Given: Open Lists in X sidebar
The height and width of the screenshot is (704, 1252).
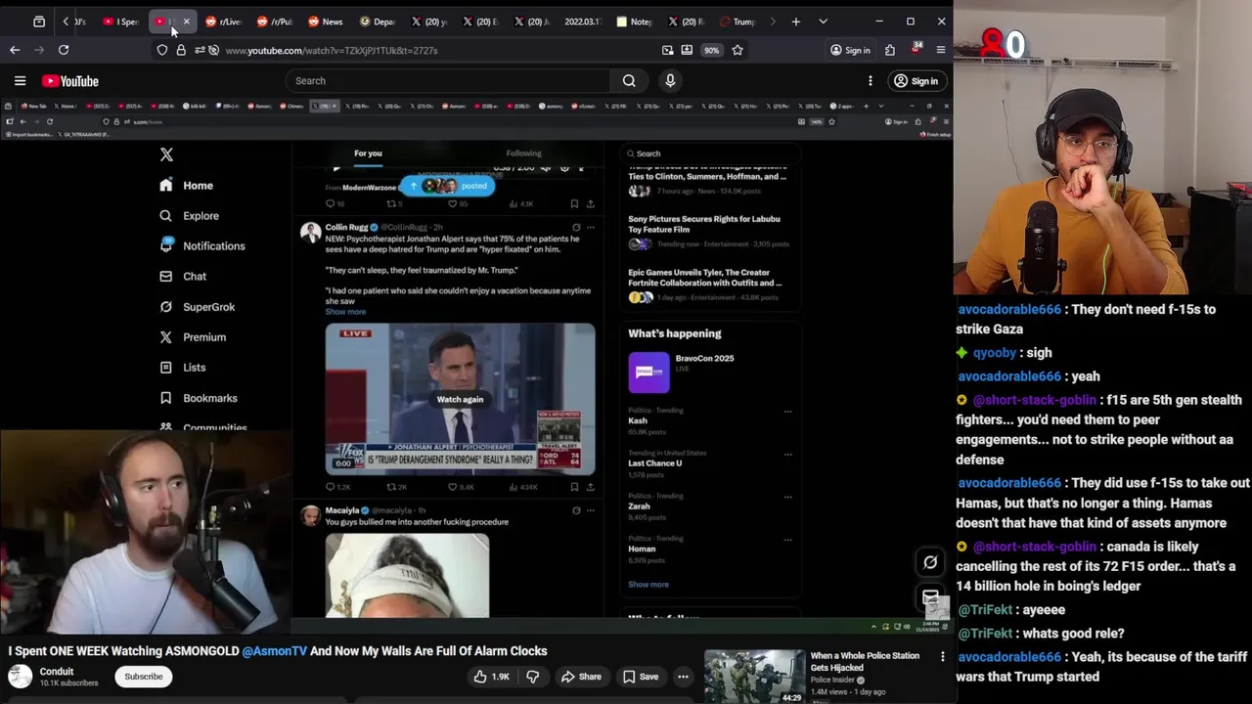Looking at the screenshot, I should pyautogui.click(x=182, y=368).
